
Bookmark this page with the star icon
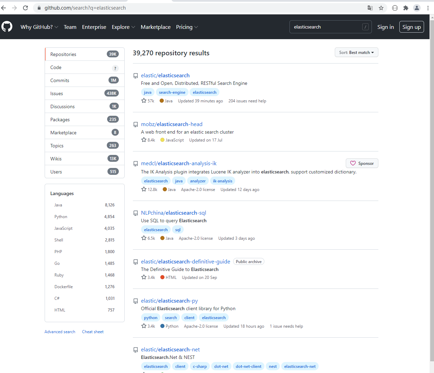(381, 8)
